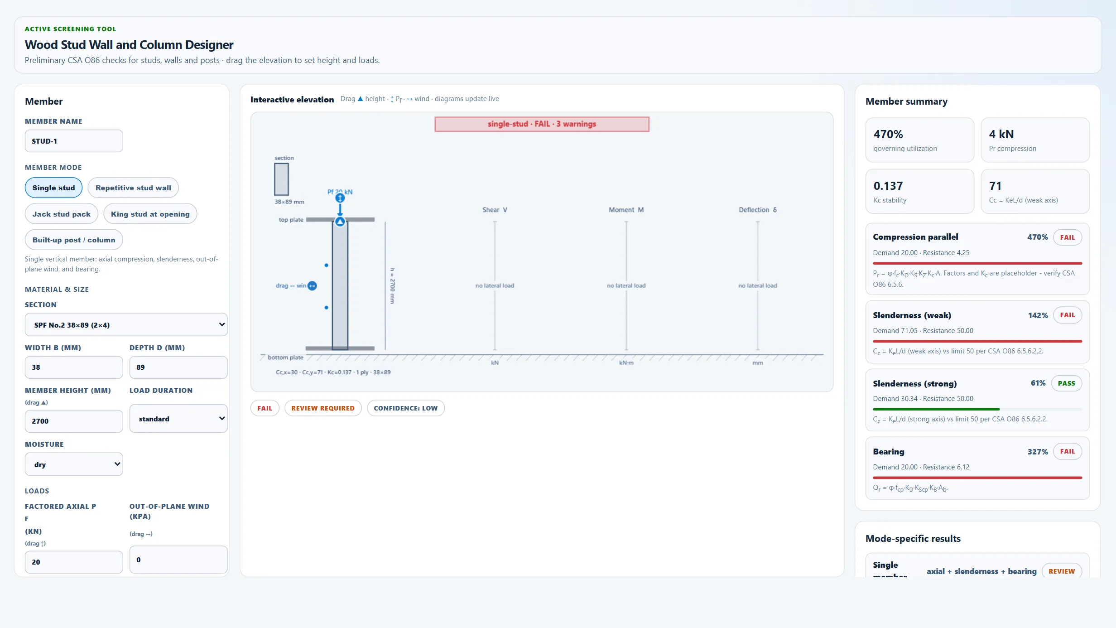
Task: Click the Factored axial Pf field showing 20
Action: coord(74,562)
